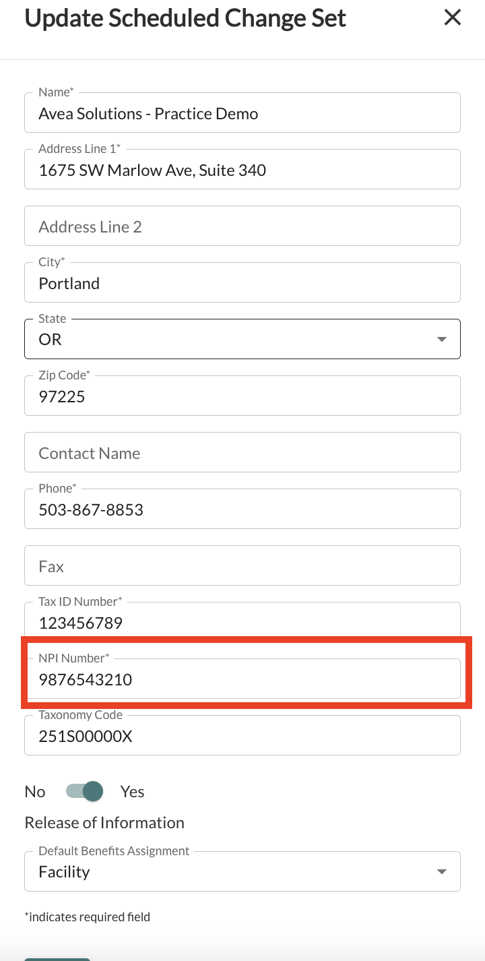Screen dimensions: 485x961
Task: Open the State dropdown showing OR
Action: pyautogui.click(x=229, y=339)
